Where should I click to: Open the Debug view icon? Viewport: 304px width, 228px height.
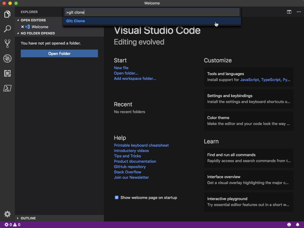[7, 58]
